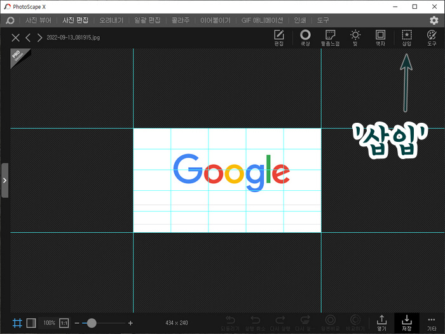Open settings with the gear icon

coord(434,20)
